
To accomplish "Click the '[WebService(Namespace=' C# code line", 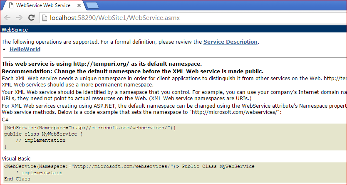I will pyautogui.click(x=89, y=128).
